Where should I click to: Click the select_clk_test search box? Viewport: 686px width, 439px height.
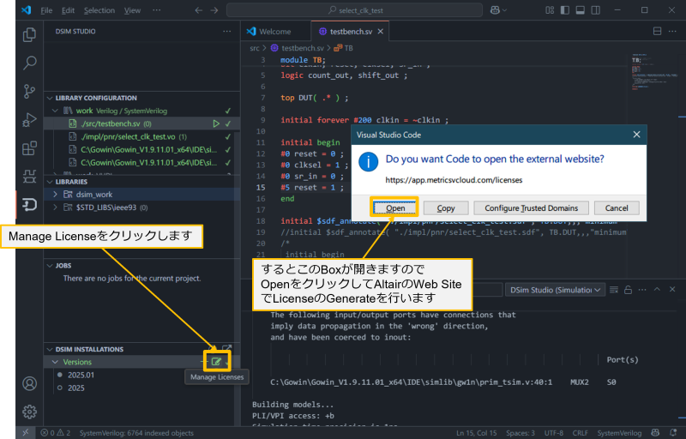pos(354,10)
